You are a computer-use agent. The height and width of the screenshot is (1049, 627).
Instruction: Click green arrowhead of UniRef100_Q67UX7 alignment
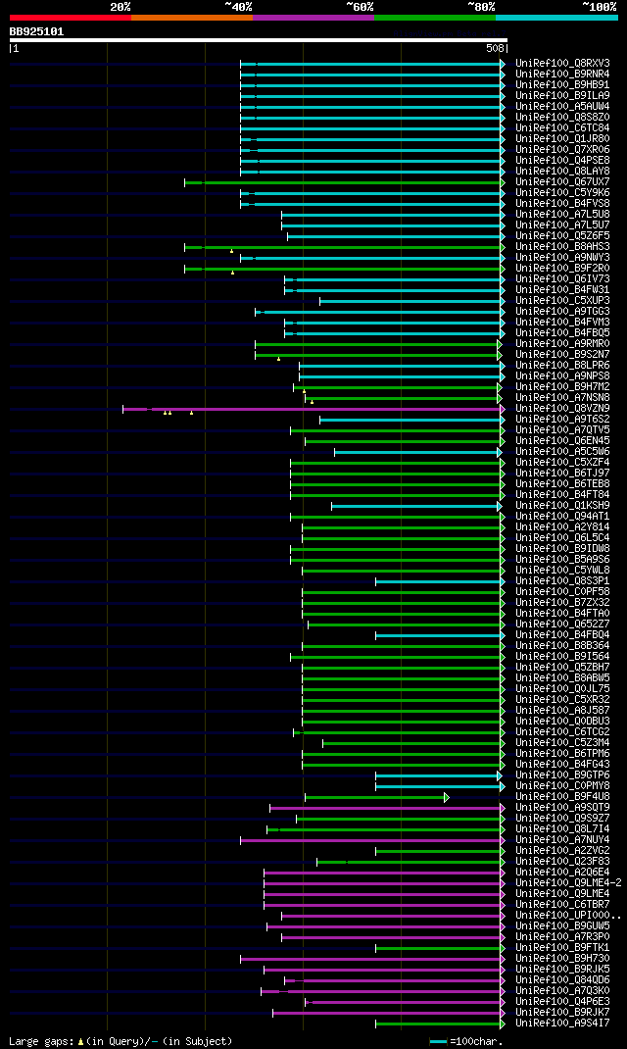[x=503, y=182]
